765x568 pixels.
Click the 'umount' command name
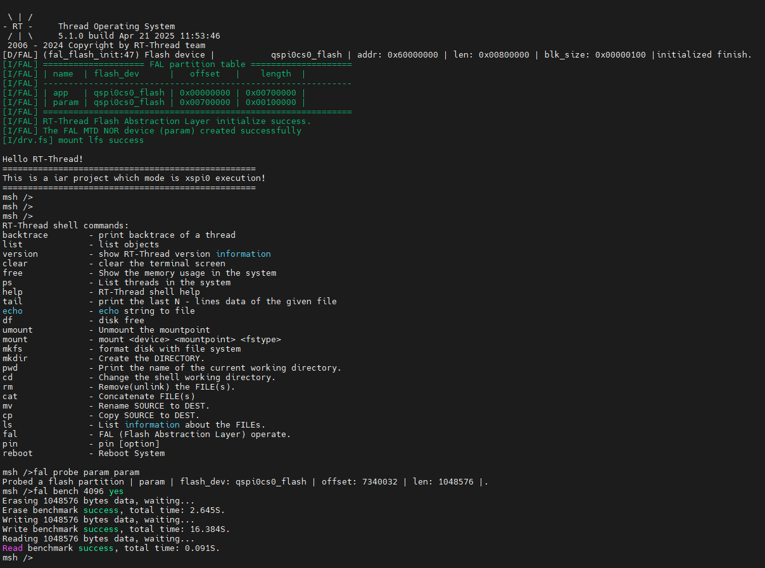point(18,330)
